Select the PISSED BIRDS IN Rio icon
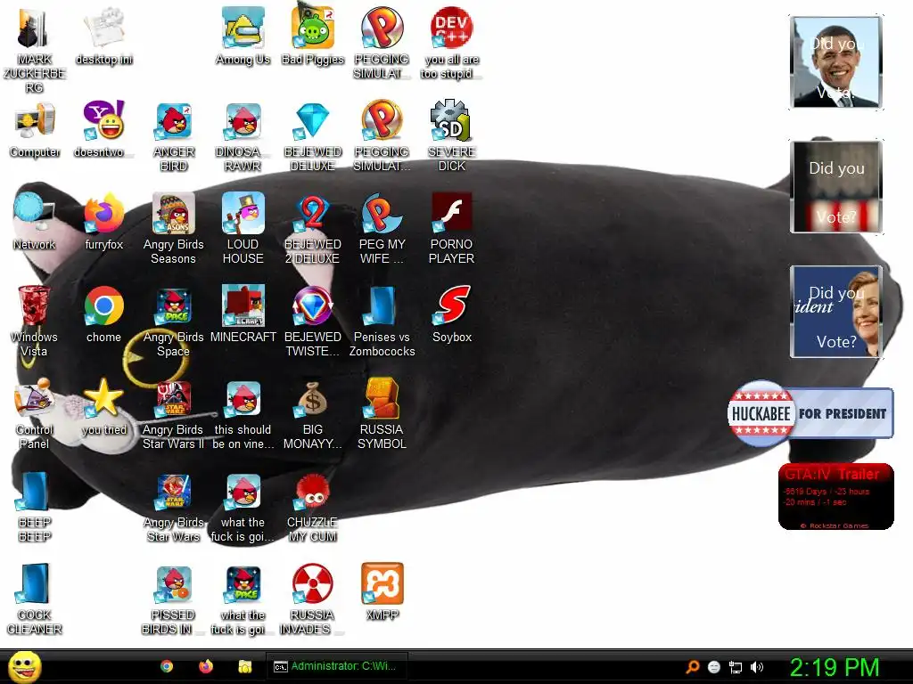Screen dimensions: 913x684 point(174,583)
